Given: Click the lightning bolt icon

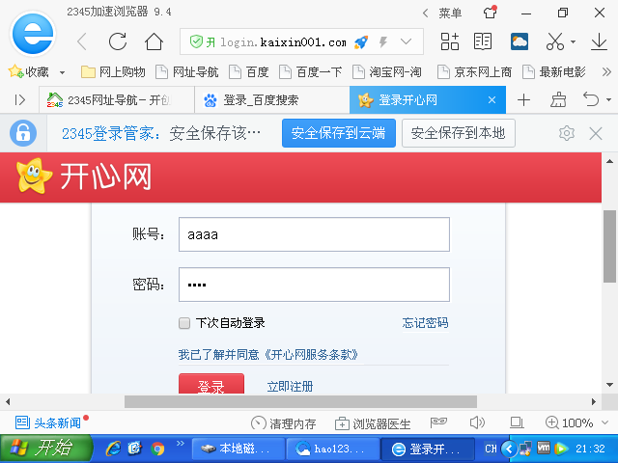Looking at the screenshot, I should point(383,41).
